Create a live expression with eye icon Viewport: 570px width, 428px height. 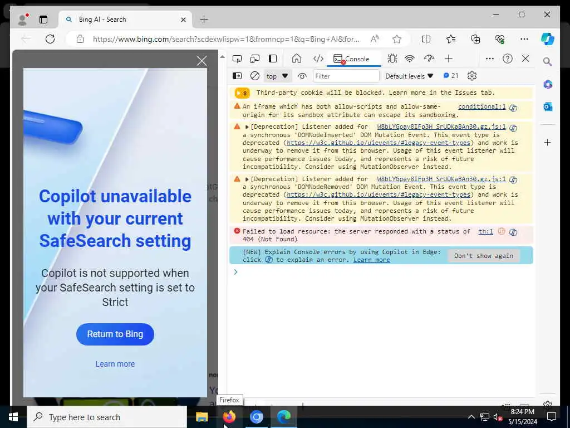(x=302, y=76)
